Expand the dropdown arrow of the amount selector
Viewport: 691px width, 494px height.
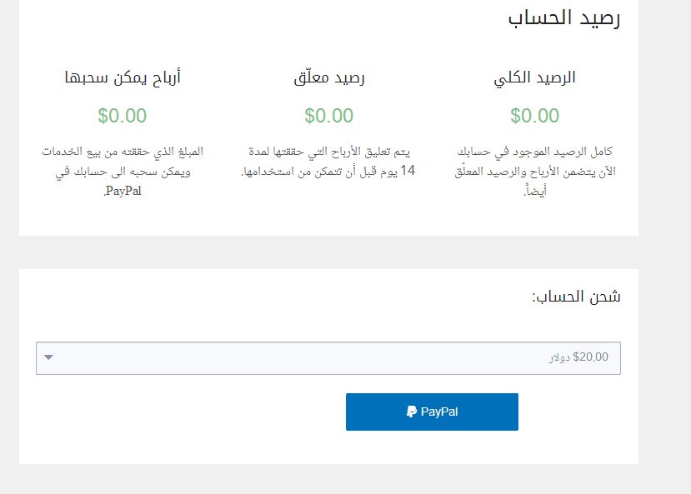48,358
